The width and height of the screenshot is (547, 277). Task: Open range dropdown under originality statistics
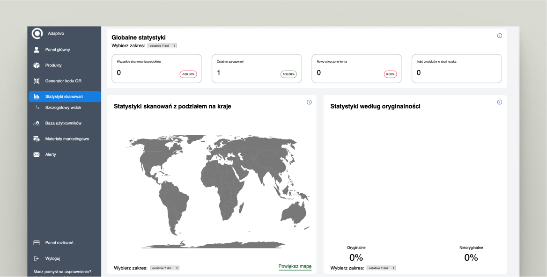coord(381,268)
